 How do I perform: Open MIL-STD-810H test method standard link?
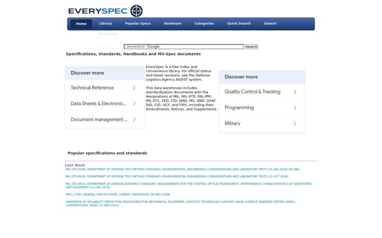coord(182,169)
